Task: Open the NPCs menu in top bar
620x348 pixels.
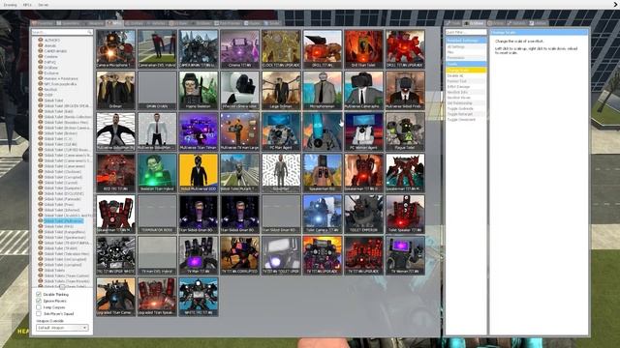Action: tap(27, 5)
